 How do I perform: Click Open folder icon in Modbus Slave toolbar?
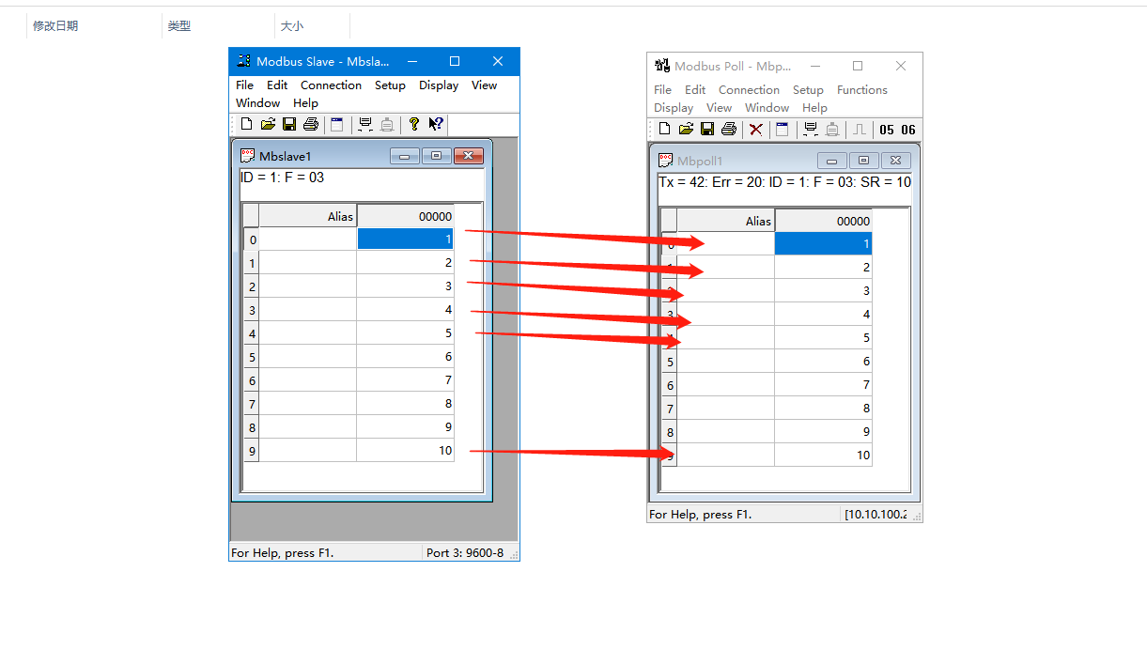tap(268, 124)
